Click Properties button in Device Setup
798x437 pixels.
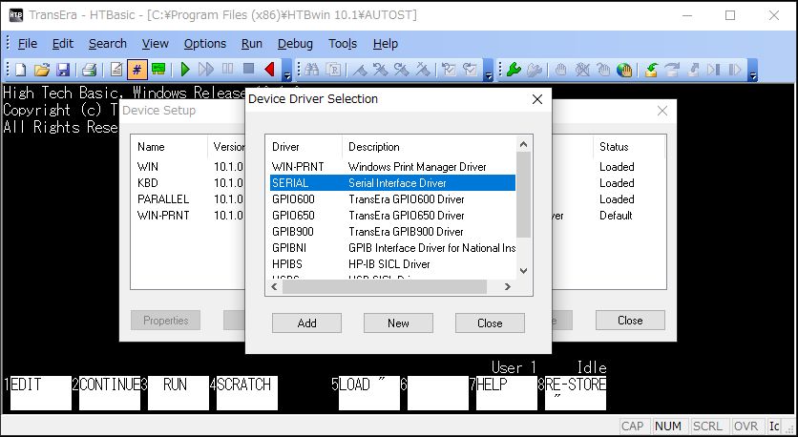tap(165, 320)
